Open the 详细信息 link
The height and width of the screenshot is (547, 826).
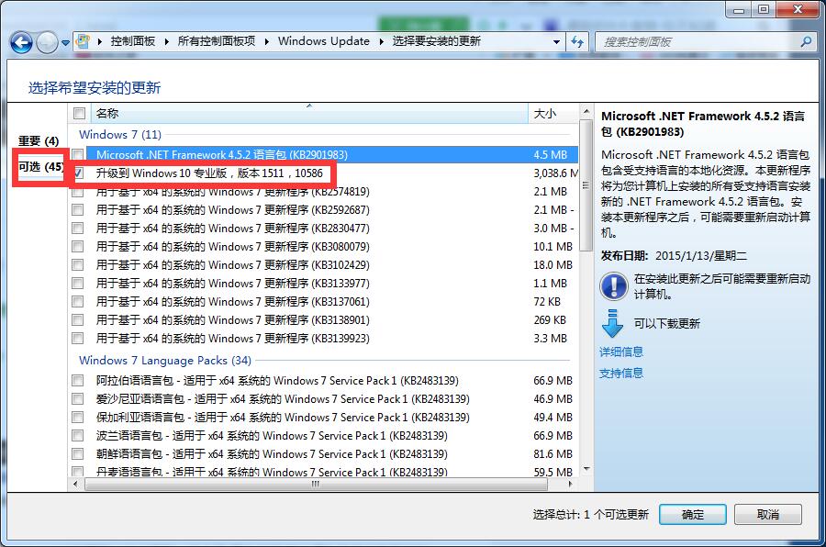(x=621, y=352)
